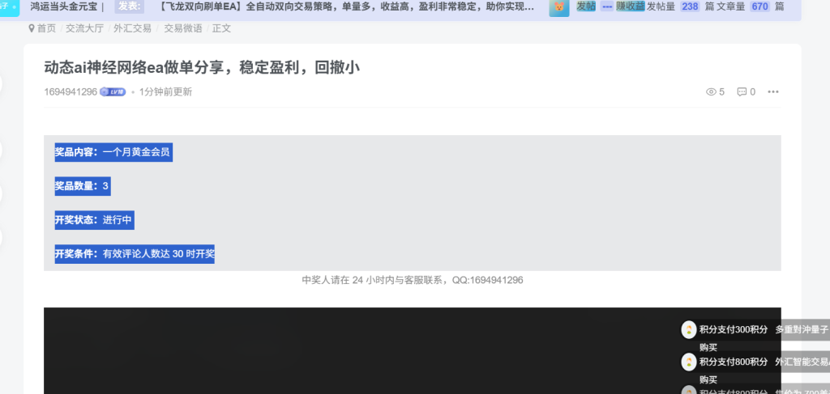Click the 文章量 670 count badge
Image resolution: width=830 pixels, height=394 pixels.
[759, 6]
